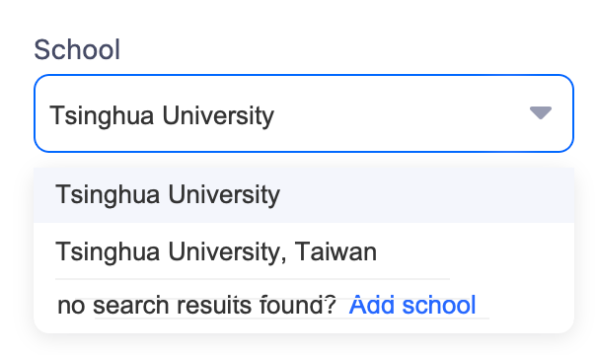Click the 'no search results found?' text
This screenshot has width=596, height=355.
[196, 305]
